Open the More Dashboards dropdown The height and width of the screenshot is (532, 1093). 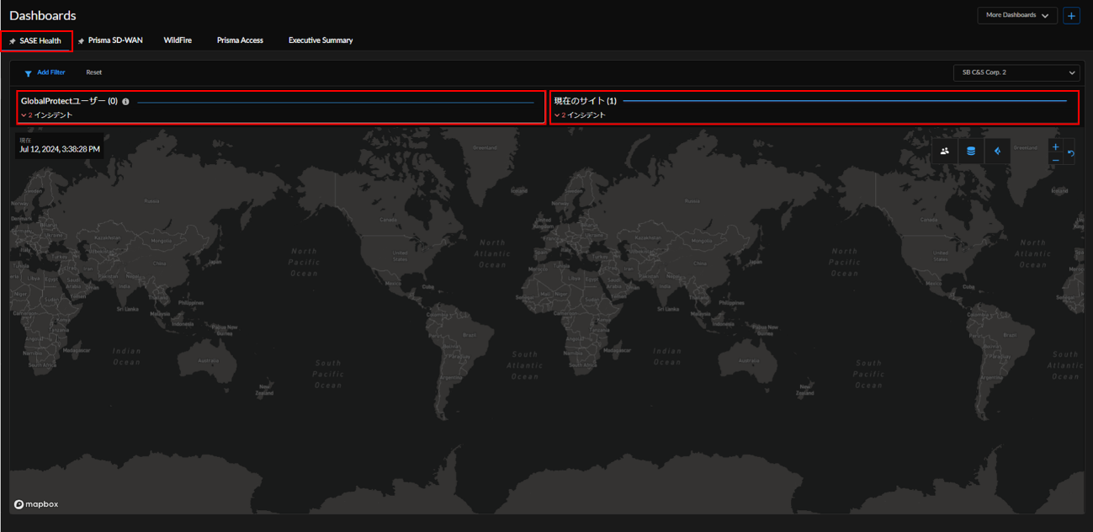tap(1017, 15)
